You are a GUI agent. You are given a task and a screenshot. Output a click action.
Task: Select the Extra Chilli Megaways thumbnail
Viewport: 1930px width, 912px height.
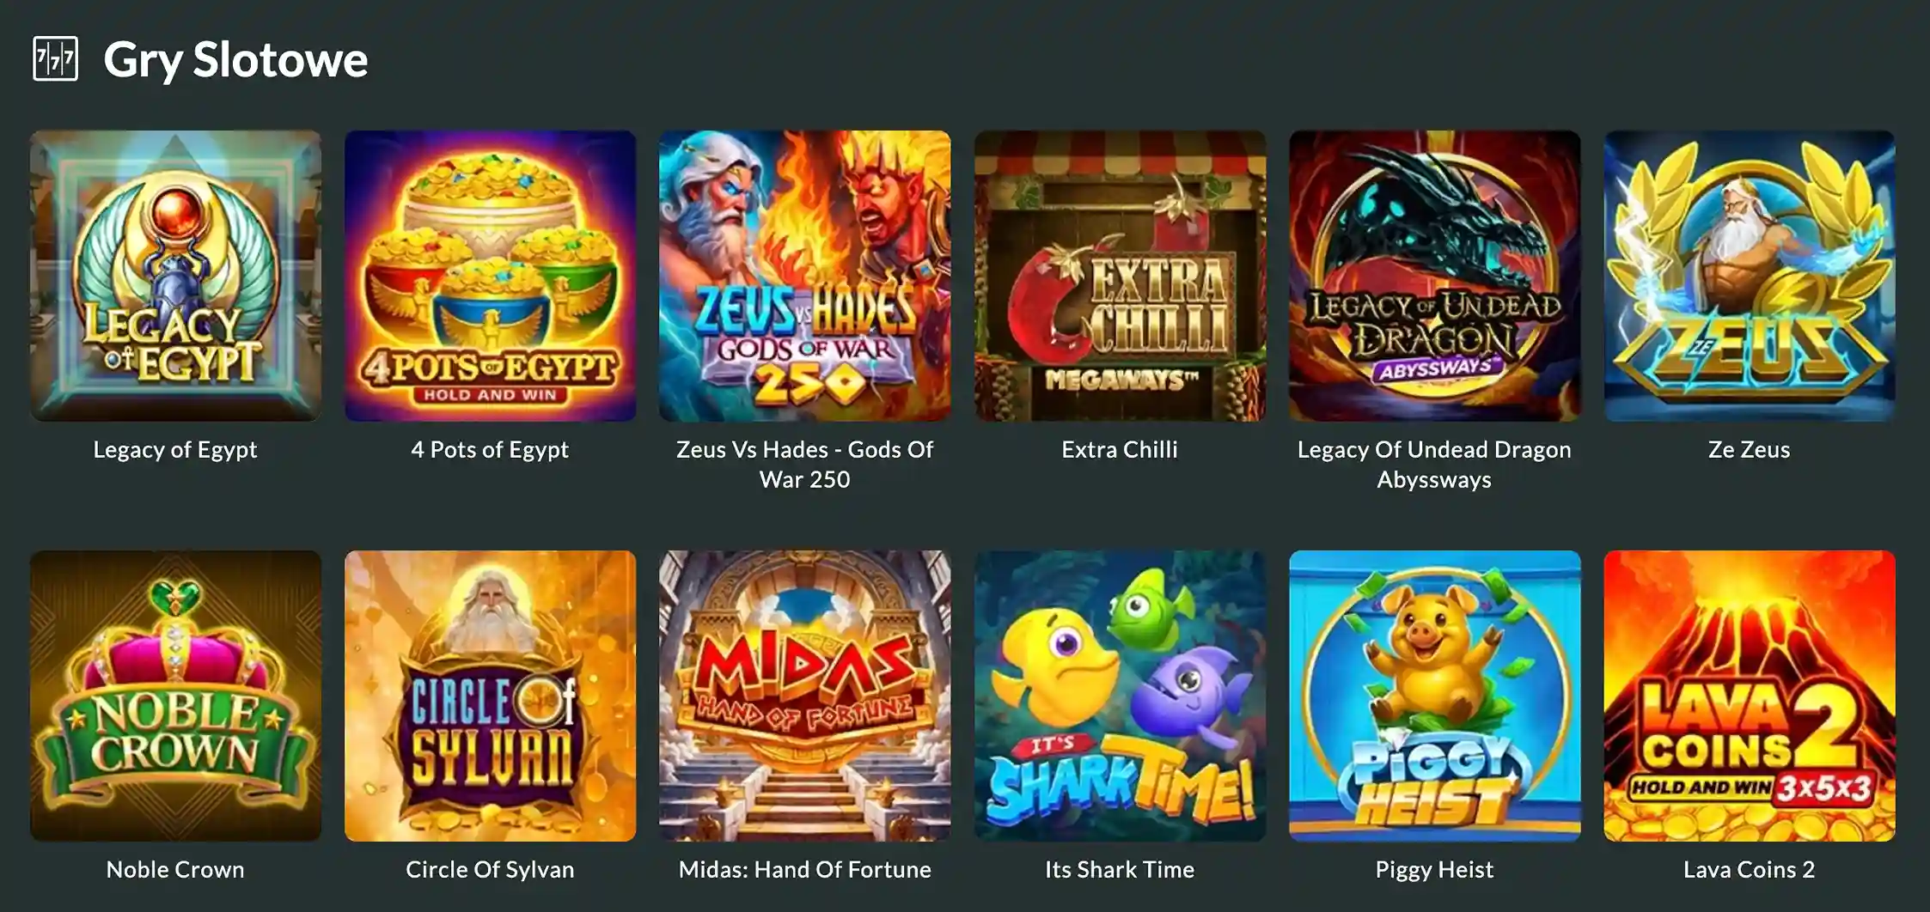(x=1120, y=276)
